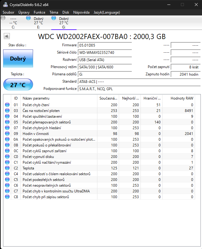
Task: Click the ID column header
Action: [x=16, y=98]
